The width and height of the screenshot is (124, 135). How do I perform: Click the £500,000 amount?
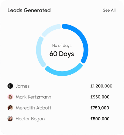(x=100, y=119)
